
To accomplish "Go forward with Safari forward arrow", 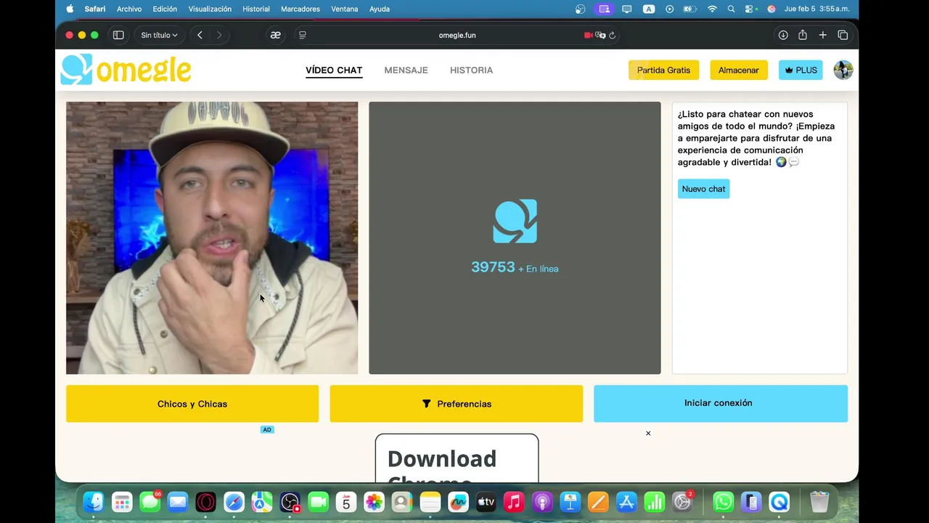I will pyautogui.click(x=219, y=35).
